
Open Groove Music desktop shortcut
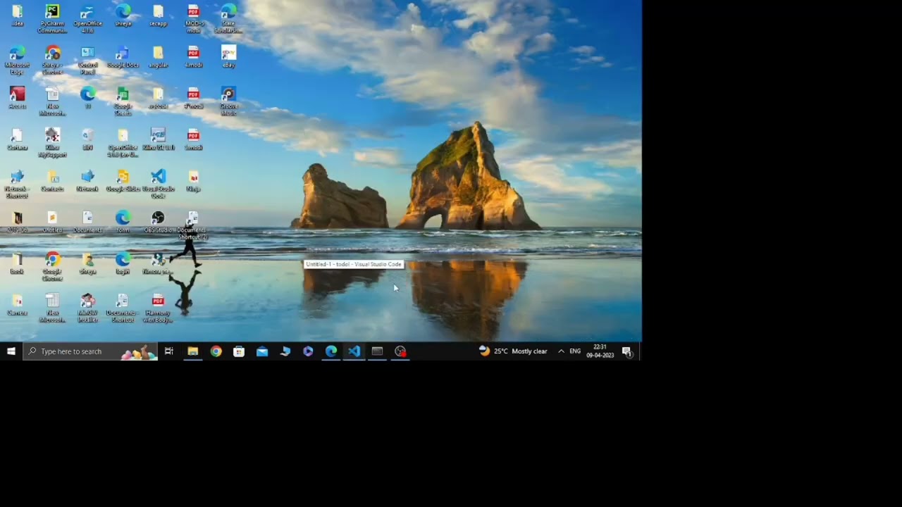coord(228,101)
